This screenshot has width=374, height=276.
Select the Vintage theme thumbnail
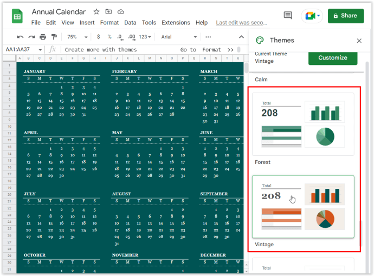[303, 207]
